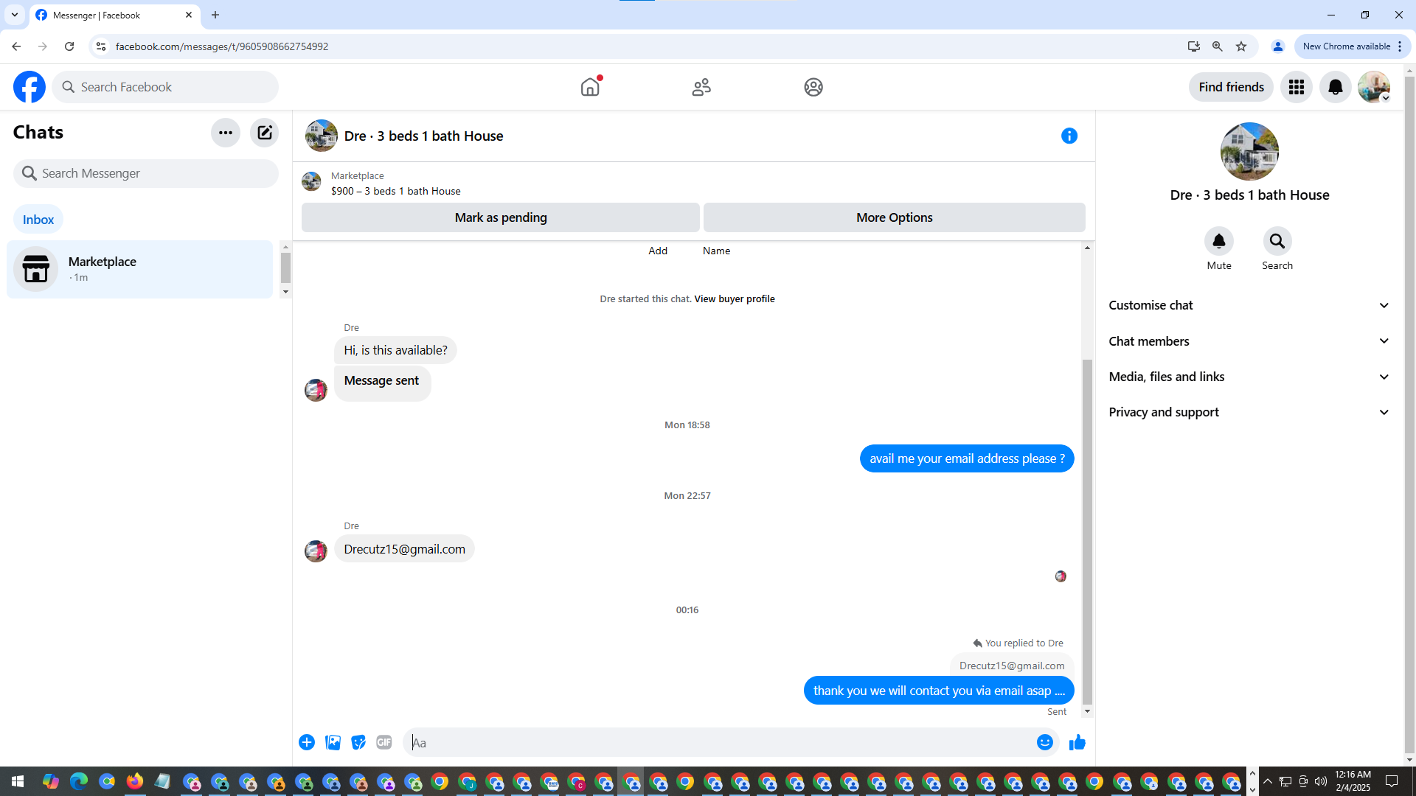Image resolution: width=1416 pixels, height=796 pixels.
Task: Go to the Home feed icon
Action: point(590,87)
